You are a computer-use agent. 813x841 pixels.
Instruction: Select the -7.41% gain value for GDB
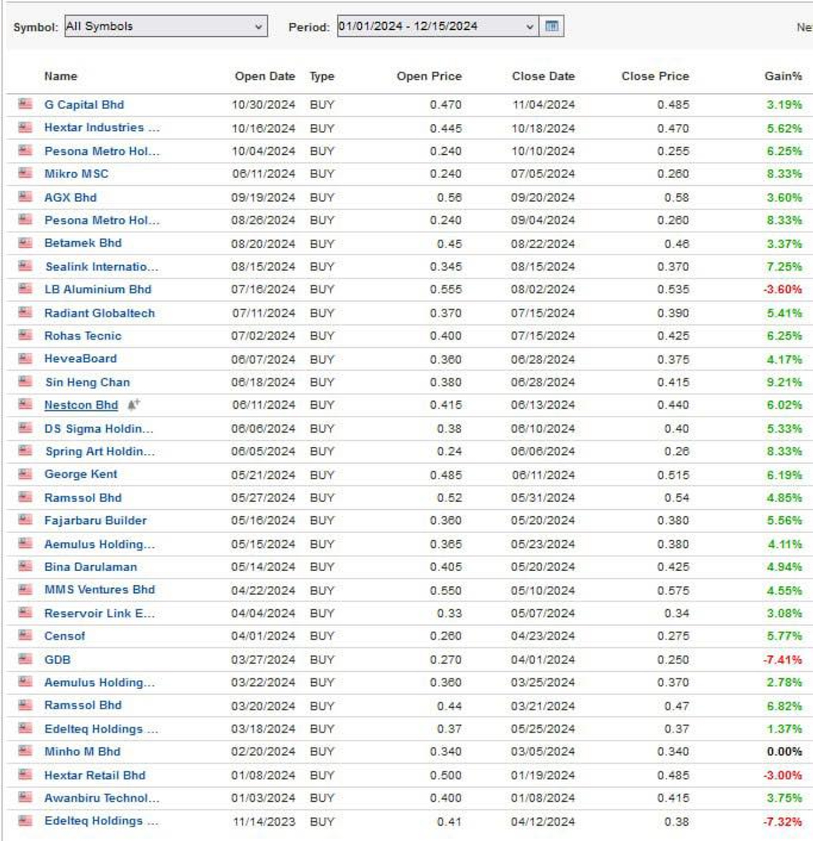tap(783, 659)
